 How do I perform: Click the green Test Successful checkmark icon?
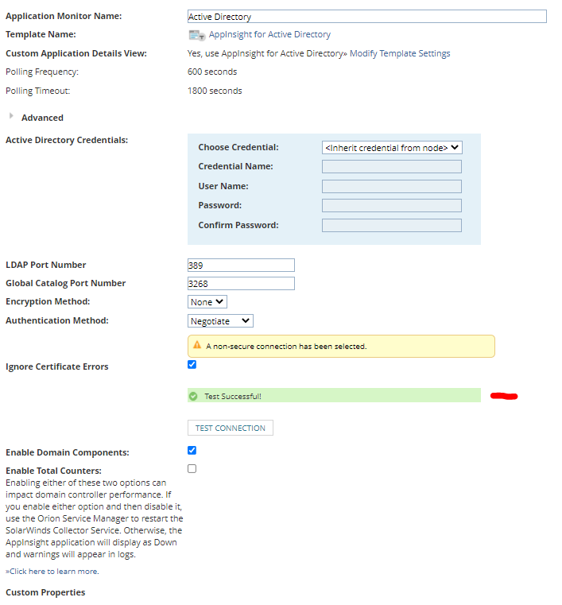tap(193, 396)
